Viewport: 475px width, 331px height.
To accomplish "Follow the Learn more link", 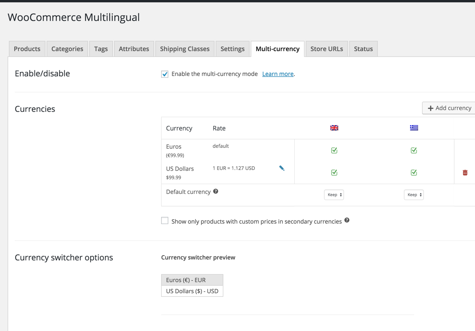I will 278,74.
